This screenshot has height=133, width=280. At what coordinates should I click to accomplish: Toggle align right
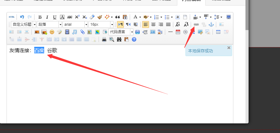[x=161, y=24]
